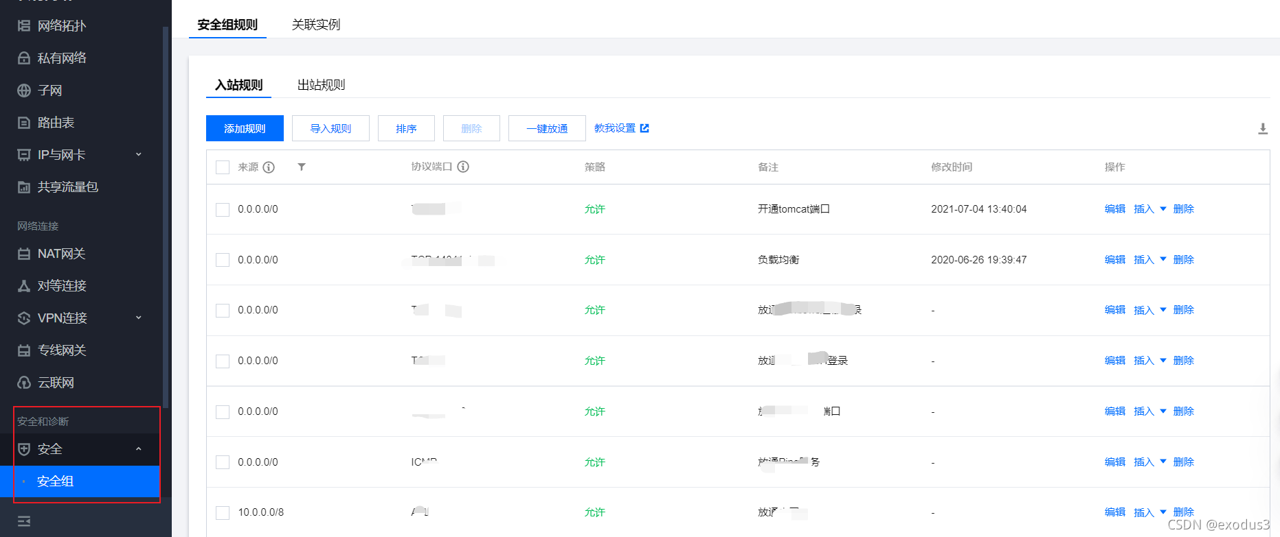
Task: Open the 教我设置 help link
Action: (615, 128)
